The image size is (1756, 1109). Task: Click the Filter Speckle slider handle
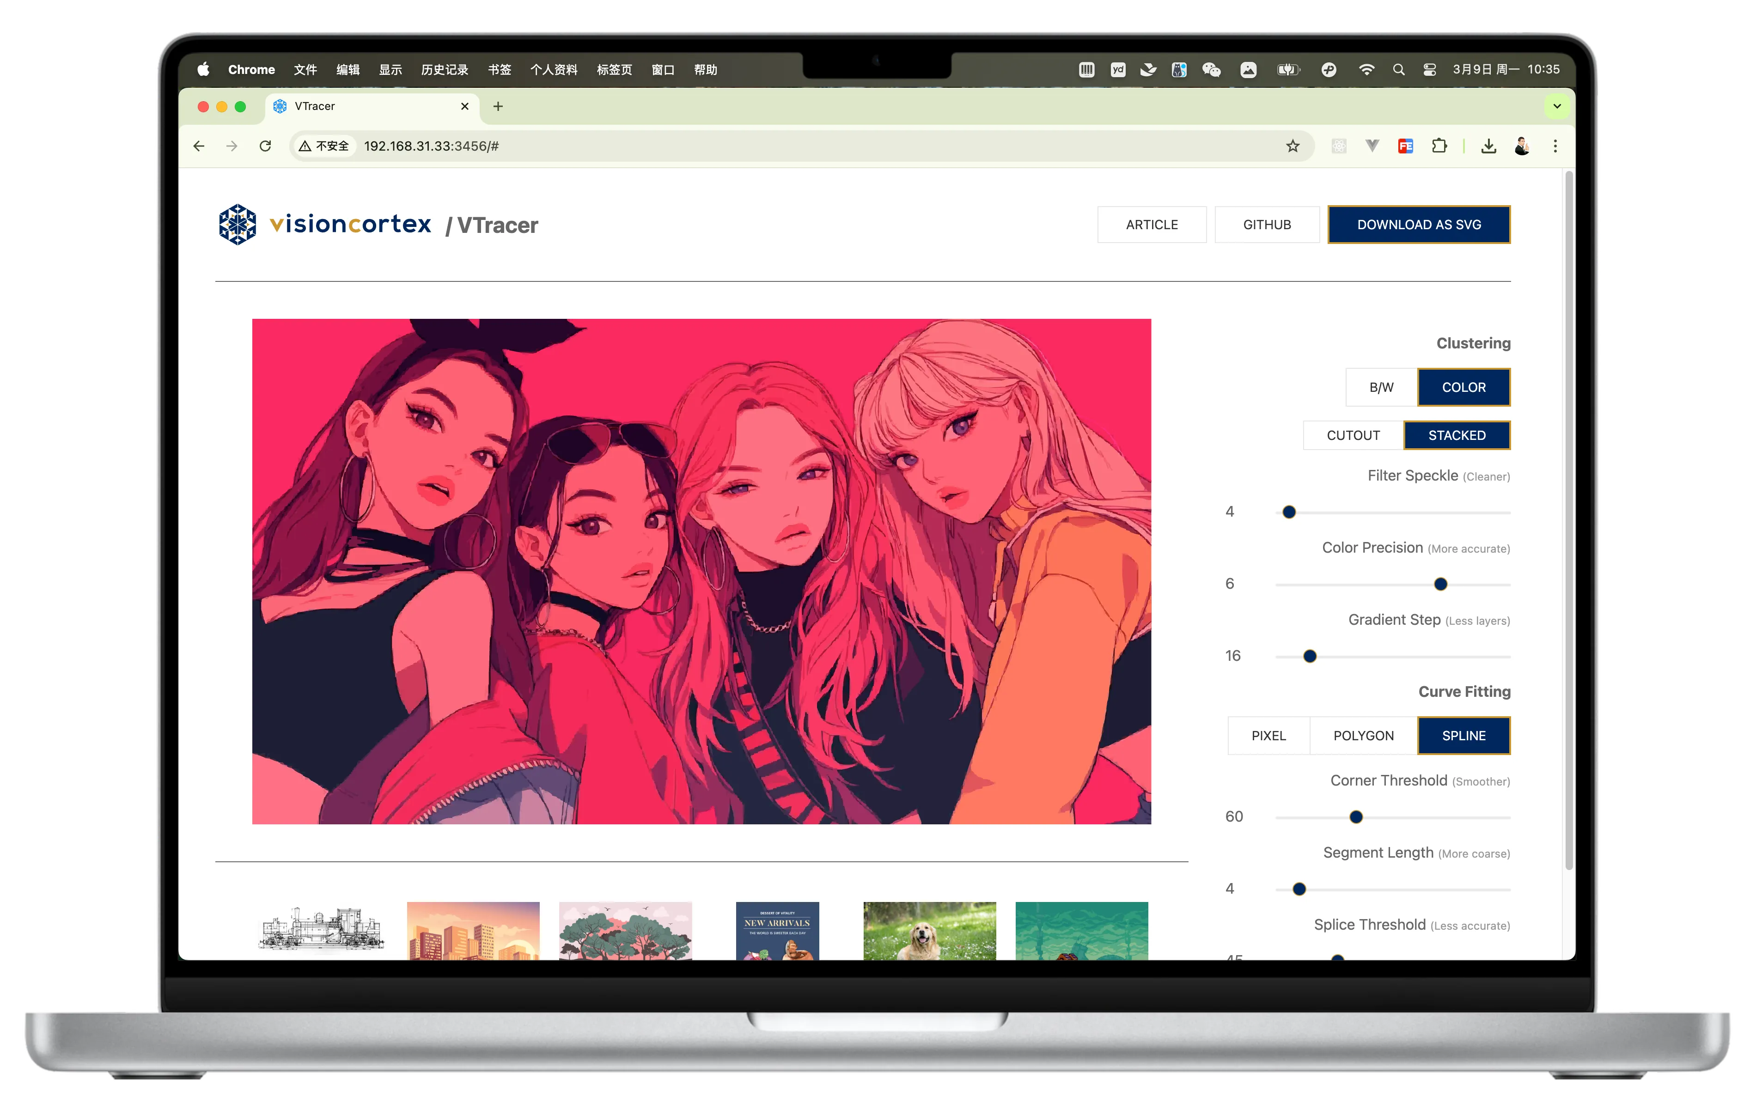(x=1289, y=512)
